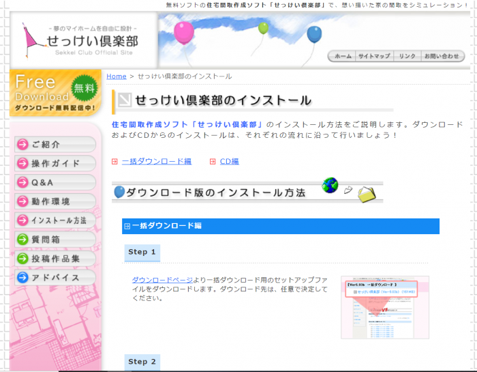The height and width of the screenshot is (372, 477).
Task: Open the リンク navigation button
Action: 407,56
